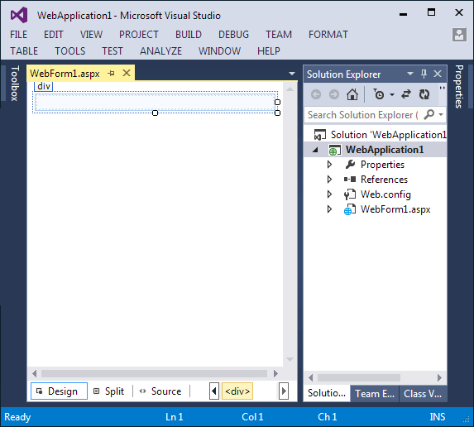
Task: Close the WebForm1.aspx document tab
Action: click(x=127, y=73)
